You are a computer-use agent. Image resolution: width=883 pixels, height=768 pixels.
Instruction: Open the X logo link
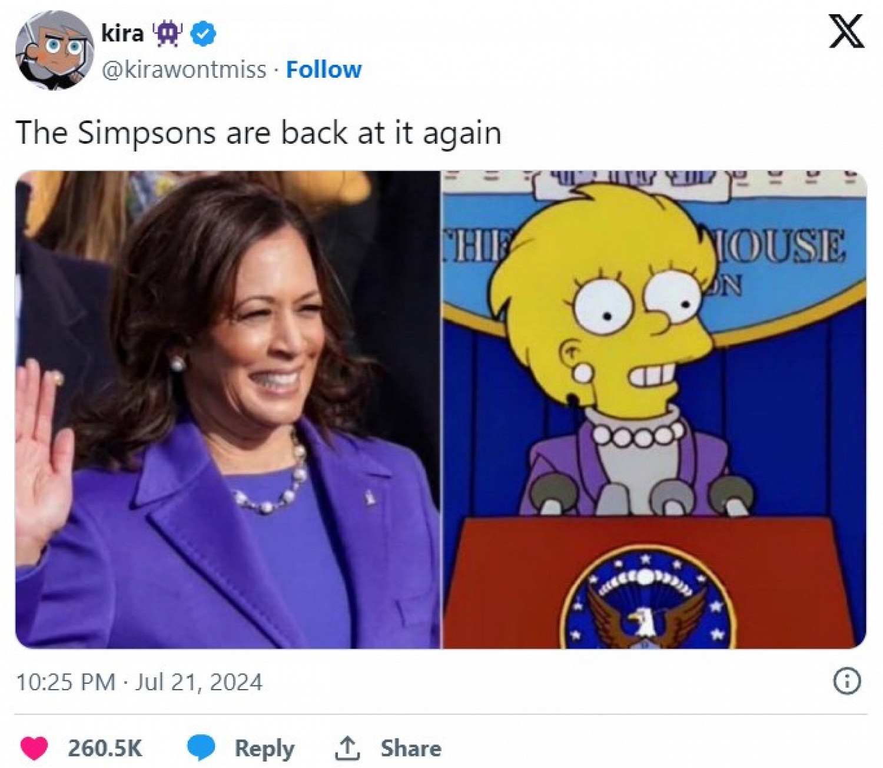pyautogui.click(x=847, y=32)
